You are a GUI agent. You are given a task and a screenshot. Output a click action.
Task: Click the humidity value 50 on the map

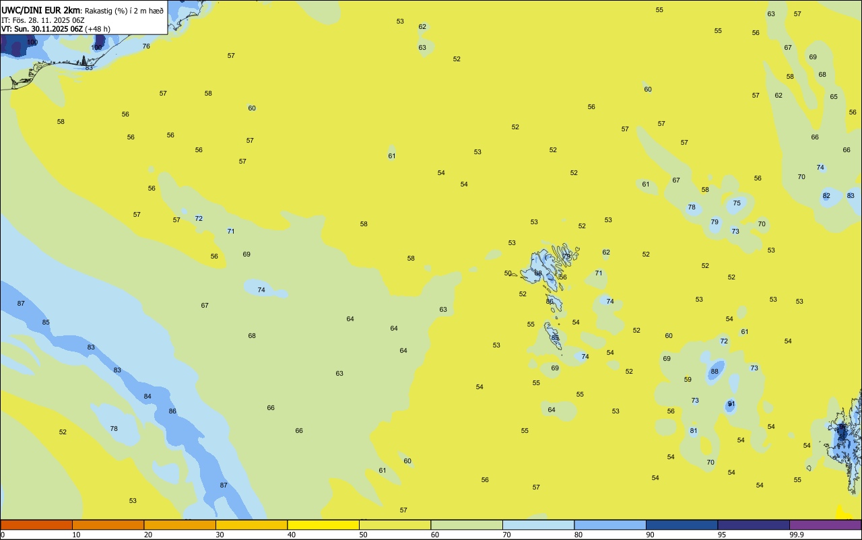point(508,273)
